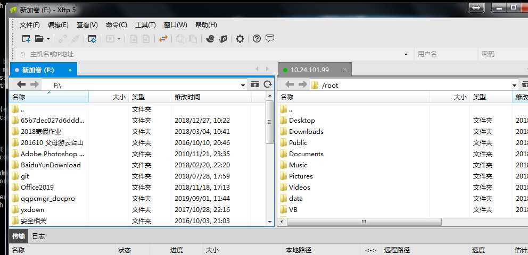528x255 pixels.
Task: Go forward in the remote /root pane
Action: point(303,84)
